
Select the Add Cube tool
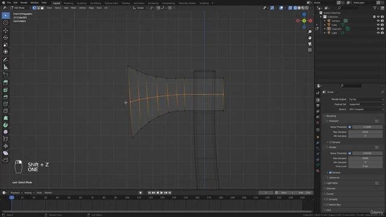pos(5,75)
